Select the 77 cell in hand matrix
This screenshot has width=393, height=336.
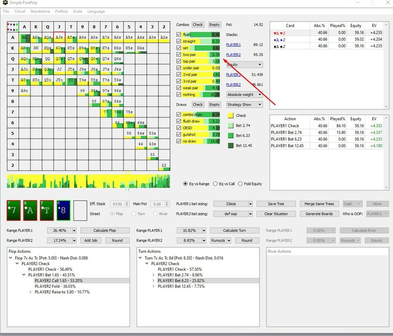106,112
